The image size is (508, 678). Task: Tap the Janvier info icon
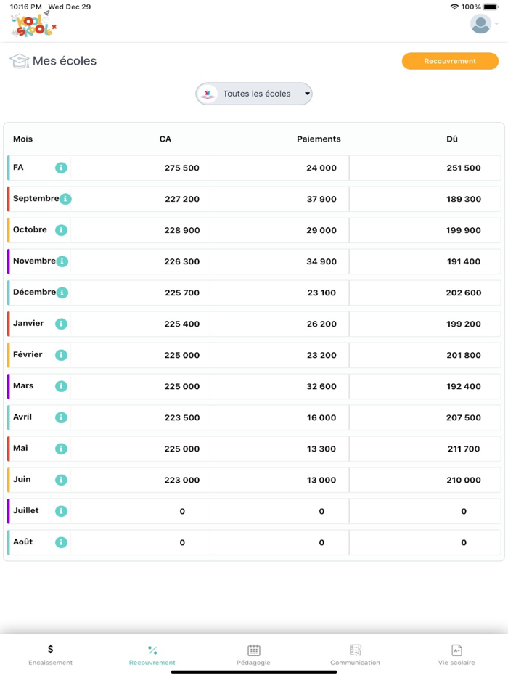tap(62, 324)
